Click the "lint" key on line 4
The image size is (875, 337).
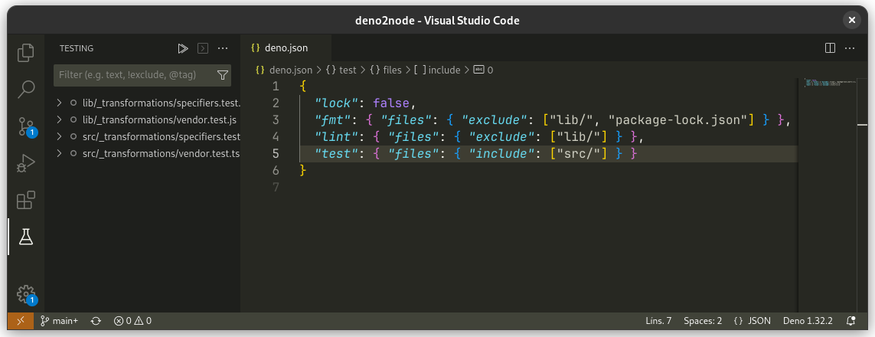tap(336, 136)
